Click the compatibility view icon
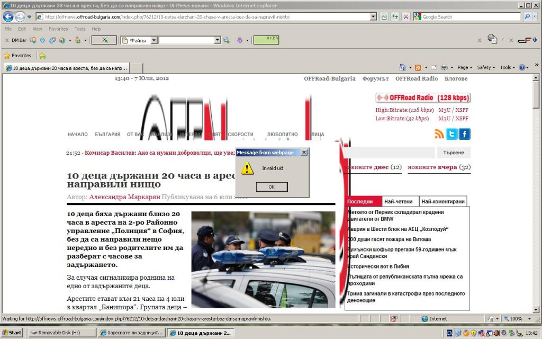This screenshot has width=542, height=339. tap(384, 16)
